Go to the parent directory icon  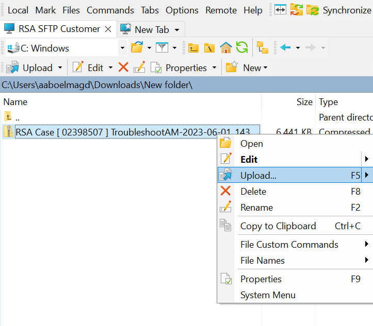click(193, 48)
